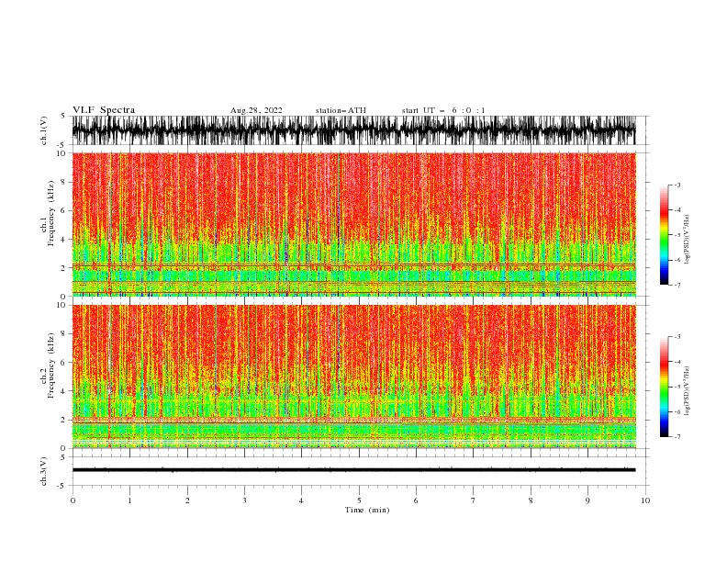Click ch.2 frequency tick label "8"

coord(63,334)
